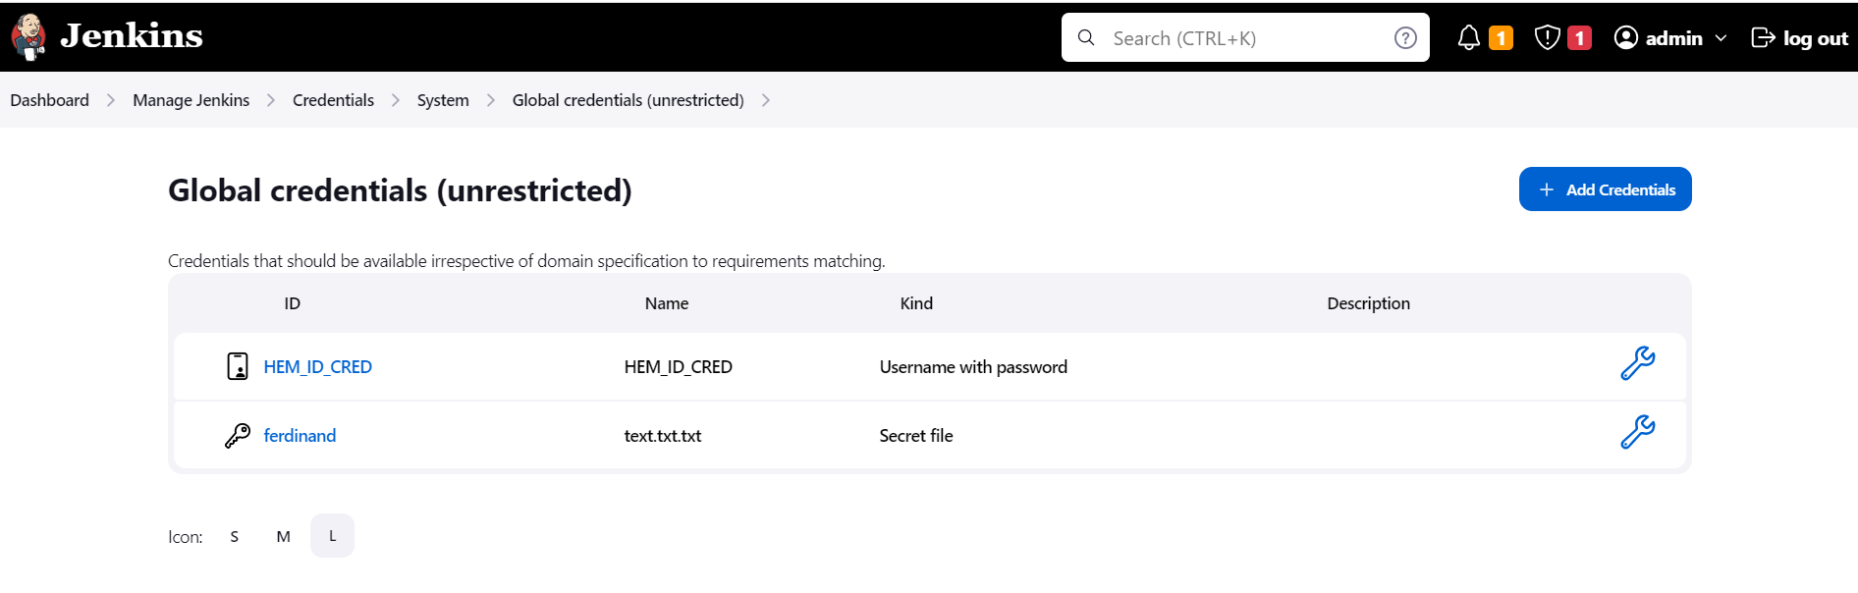Sort by the Description column header
The height and width of the screenshot is (593, 1858).
tap(1368, 303)
